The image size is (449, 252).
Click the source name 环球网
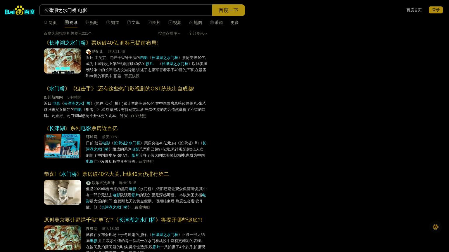(x=91, y=137)
